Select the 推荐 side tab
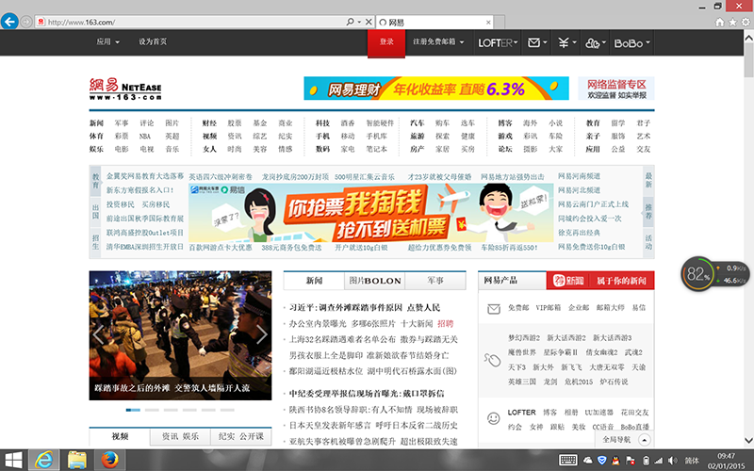Viewport: 754px width, 471px height. click(648, 211)
